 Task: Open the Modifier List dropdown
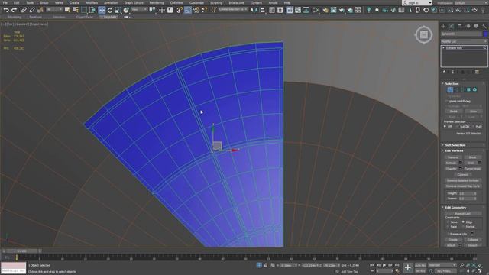click(x=464, y=41)
